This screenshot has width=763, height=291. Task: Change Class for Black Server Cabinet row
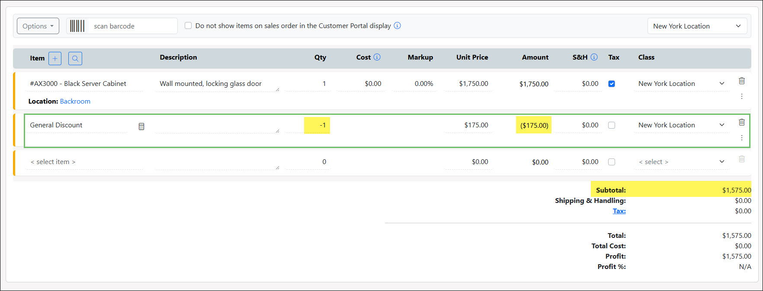[682, 84]
